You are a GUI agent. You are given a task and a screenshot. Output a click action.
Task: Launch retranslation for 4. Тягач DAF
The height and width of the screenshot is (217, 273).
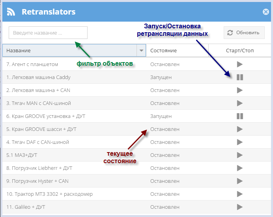click(x=239, y=142)
